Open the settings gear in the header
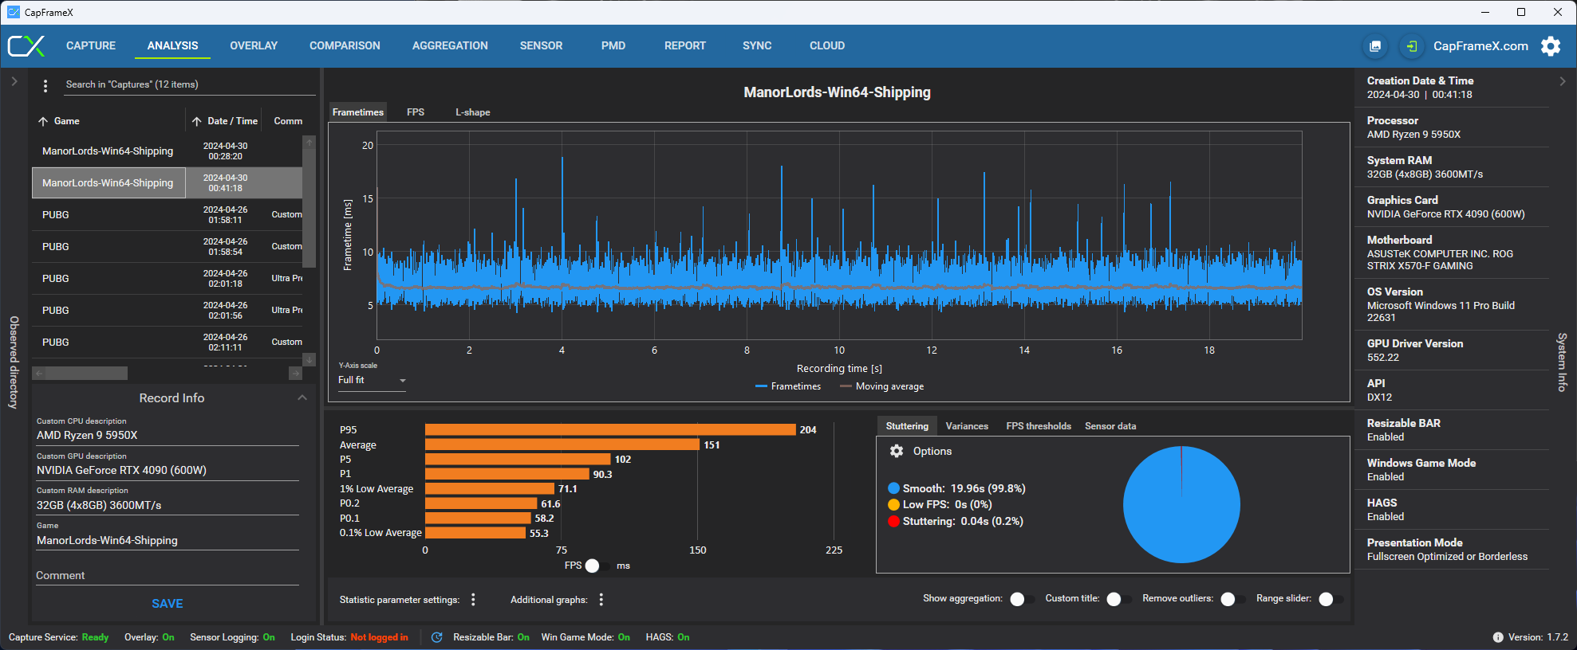The width and height of the screenshot is (1577, 650). click(x=1551, y=46)
